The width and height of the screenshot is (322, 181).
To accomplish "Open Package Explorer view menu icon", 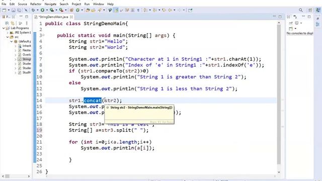I will 27,23.
